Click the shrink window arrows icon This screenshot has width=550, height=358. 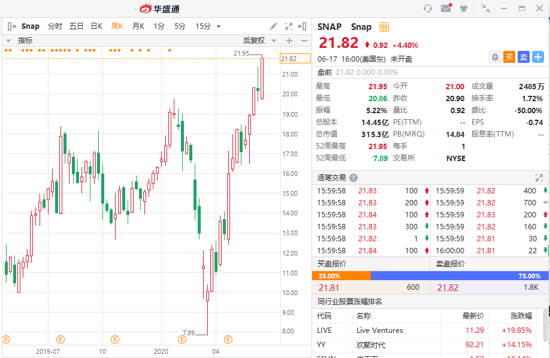point(486,8)
